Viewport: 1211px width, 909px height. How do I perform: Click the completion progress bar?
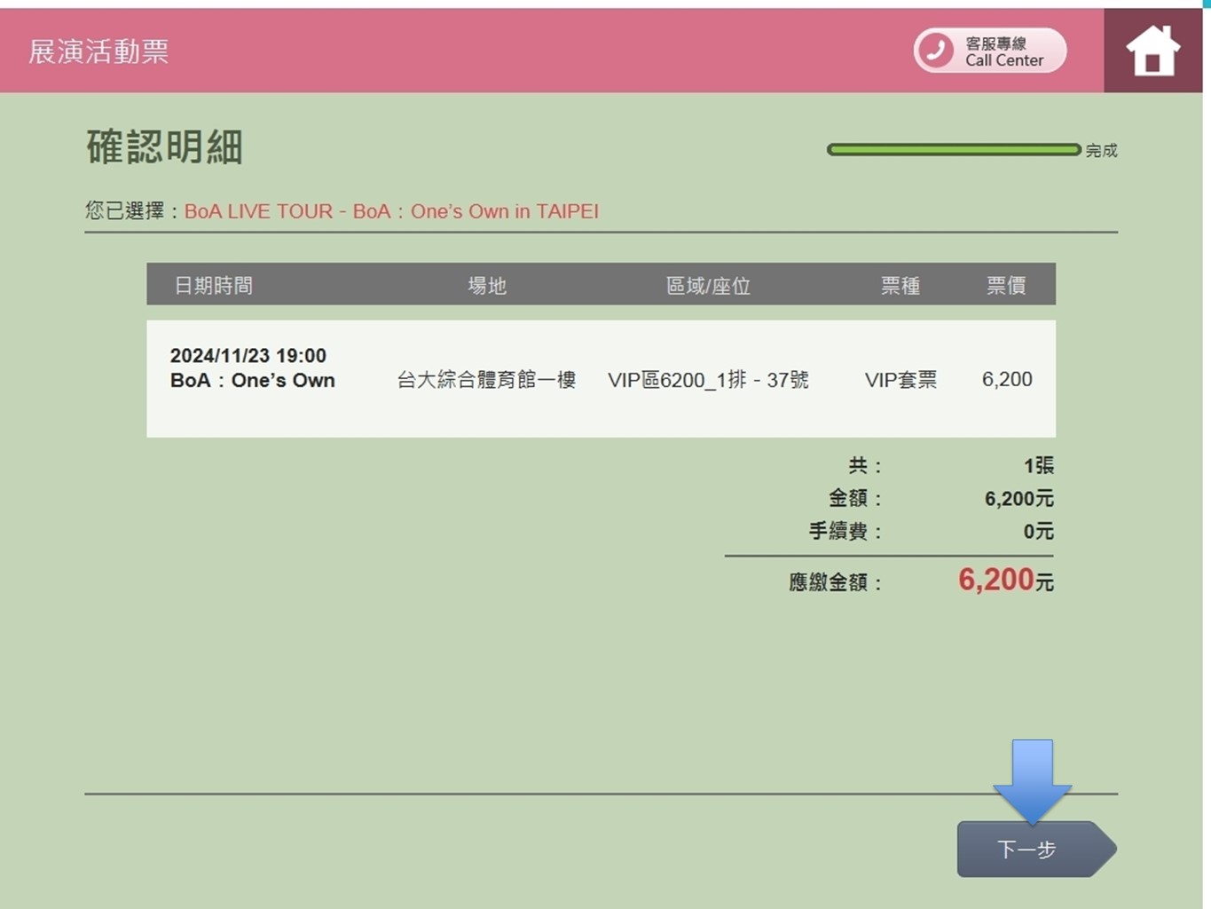click(x=954, y=150)
